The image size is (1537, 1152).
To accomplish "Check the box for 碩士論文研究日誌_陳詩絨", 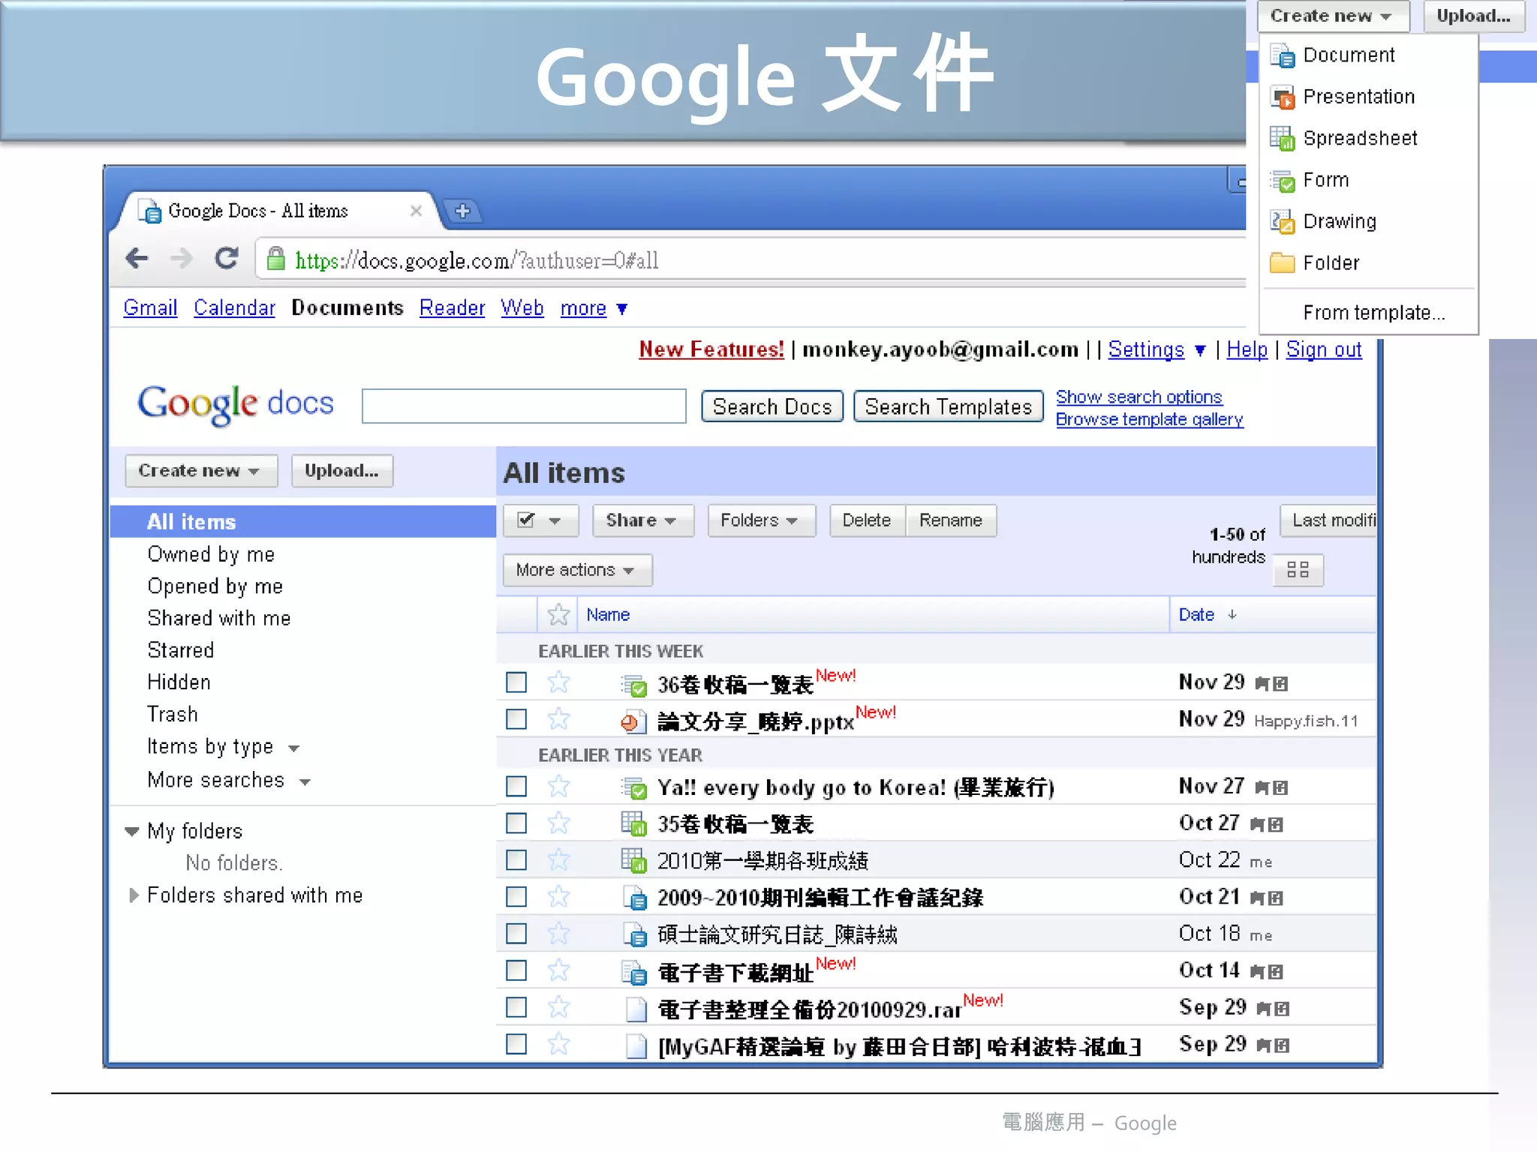I will point(516,933).
